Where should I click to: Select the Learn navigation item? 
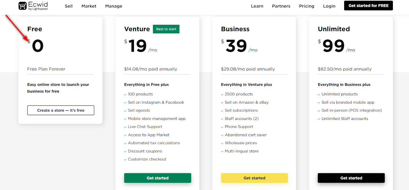click(x=257, y=6)
